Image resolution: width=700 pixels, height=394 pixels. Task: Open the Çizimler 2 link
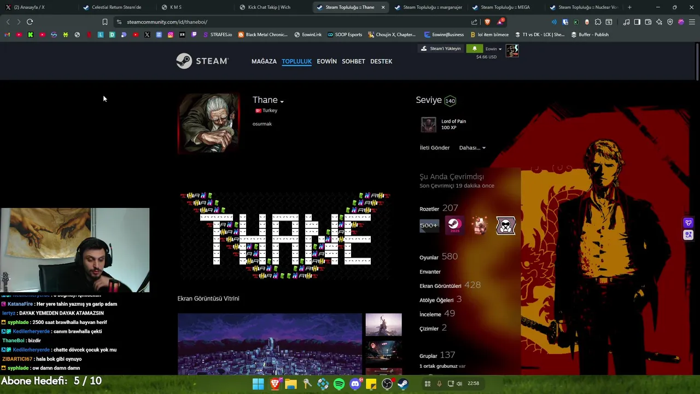pyautogui.click(x=433, y=328)
